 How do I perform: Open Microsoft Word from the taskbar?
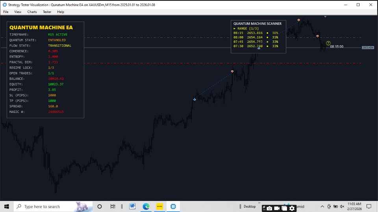click(132, 206)
